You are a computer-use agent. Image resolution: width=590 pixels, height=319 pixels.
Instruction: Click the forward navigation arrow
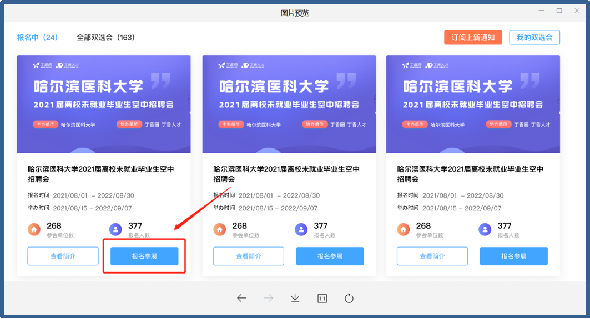coord(268,298)
